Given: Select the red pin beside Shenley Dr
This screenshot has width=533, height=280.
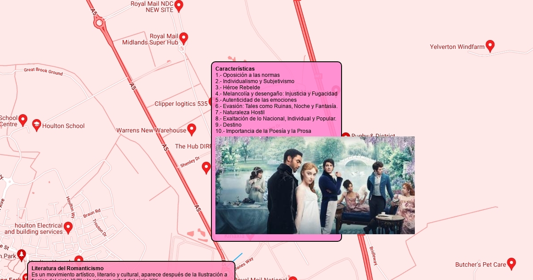Looking at the screenshot, I should click(206, 168).
